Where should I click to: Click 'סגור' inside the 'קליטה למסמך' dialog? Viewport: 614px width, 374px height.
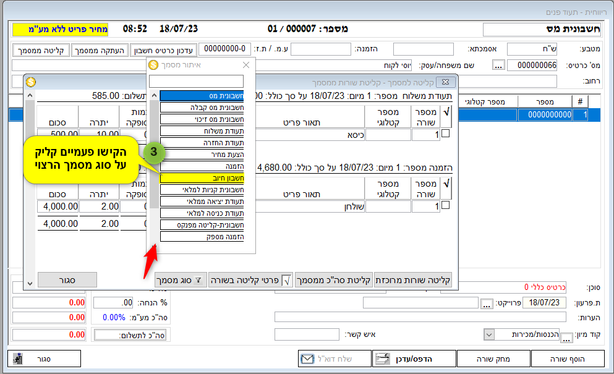click(x=67, y=281)
